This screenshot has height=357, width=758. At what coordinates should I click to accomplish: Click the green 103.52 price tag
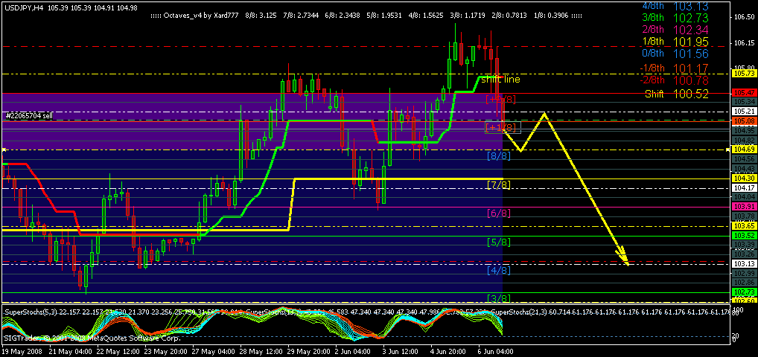point(744,235)
